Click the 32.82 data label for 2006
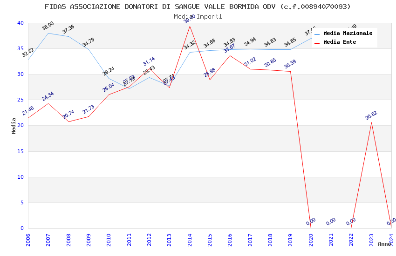The height and width of the screenshot is (256, 396). click(28, 53)
